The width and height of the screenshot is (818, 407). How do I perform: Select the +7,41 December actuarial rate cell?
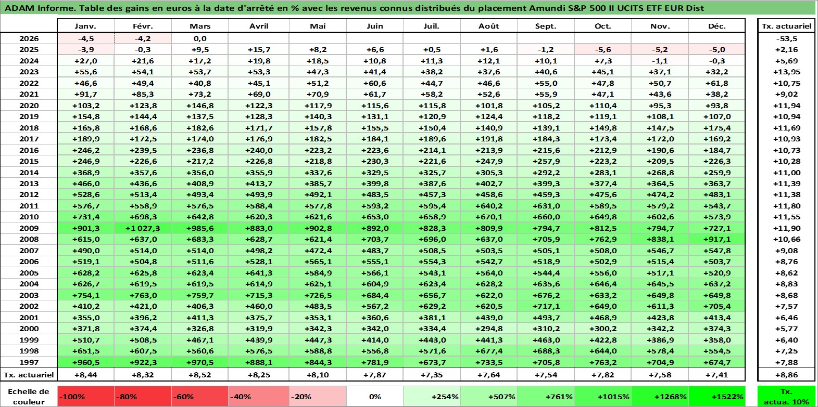[x=716, y=375]
